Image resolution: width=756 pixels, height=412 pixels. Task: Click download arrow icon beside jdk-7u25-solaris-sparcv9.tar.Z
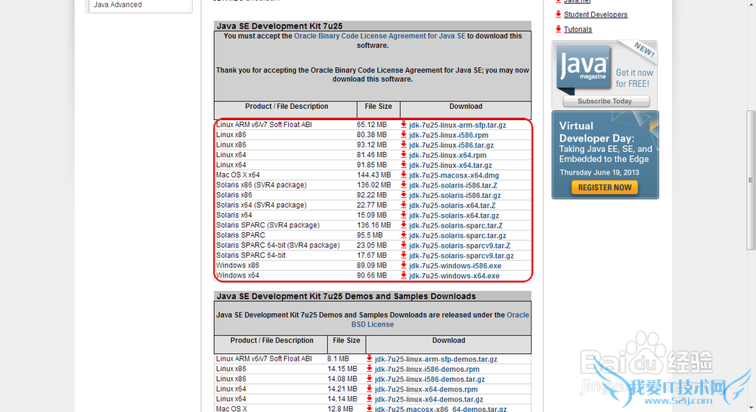404,245
